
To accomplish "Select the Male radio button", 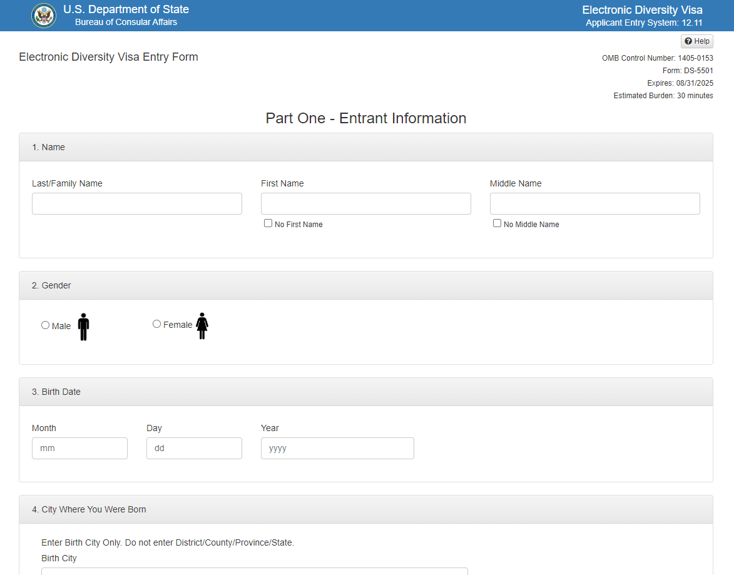I will (45, 325).
